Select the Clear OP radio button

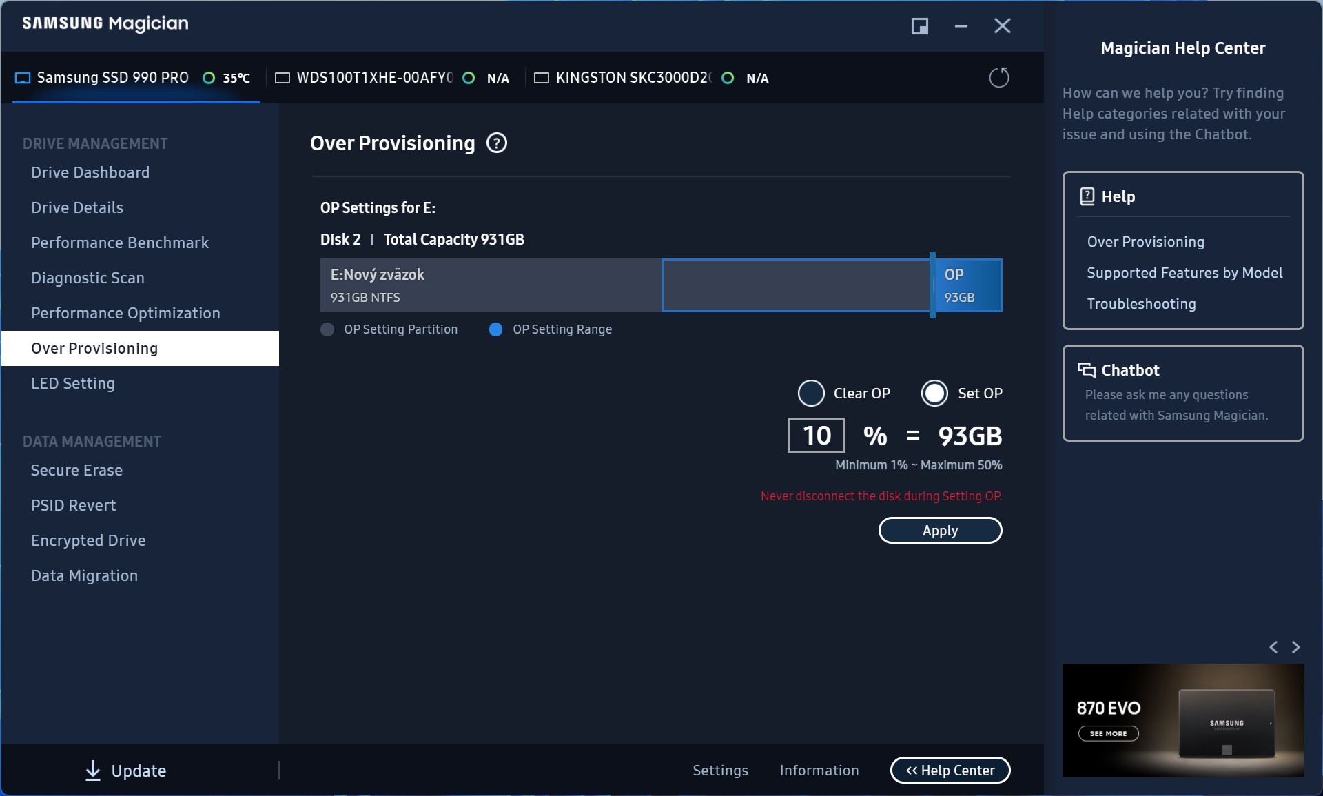coord(810,394)
